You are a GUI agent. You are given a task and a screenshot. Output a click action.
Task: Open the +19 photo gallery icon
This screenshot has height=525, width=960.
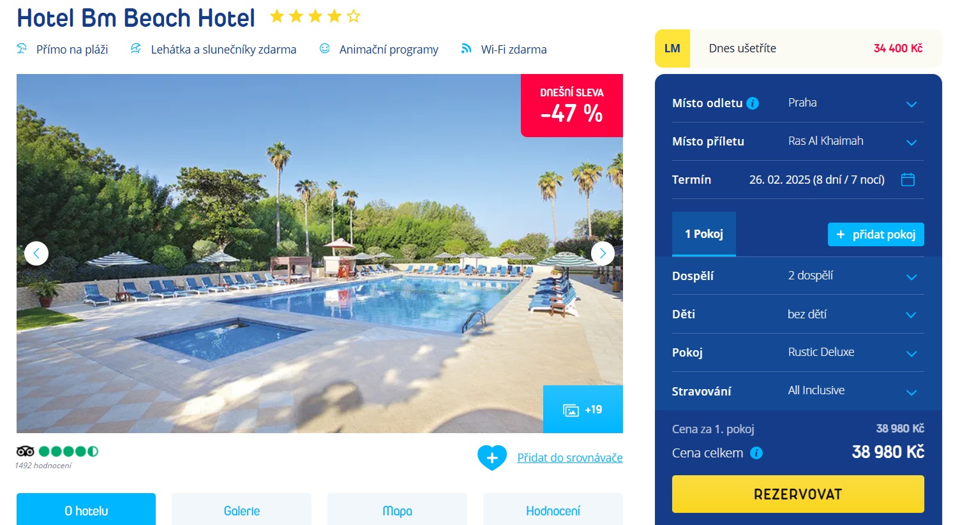[x=571, y=410]
